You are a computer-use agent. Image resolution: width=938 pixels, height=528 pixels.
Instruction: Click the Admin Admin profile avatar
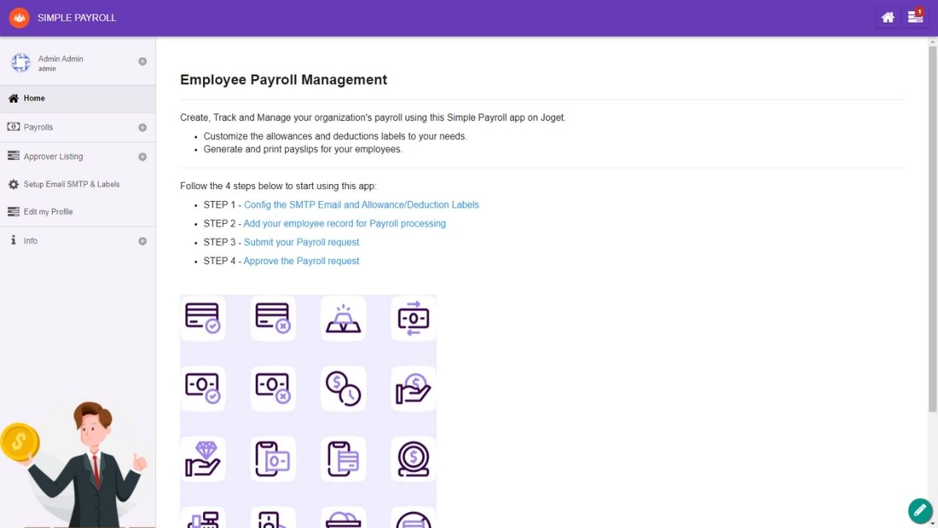pos(21,63)
